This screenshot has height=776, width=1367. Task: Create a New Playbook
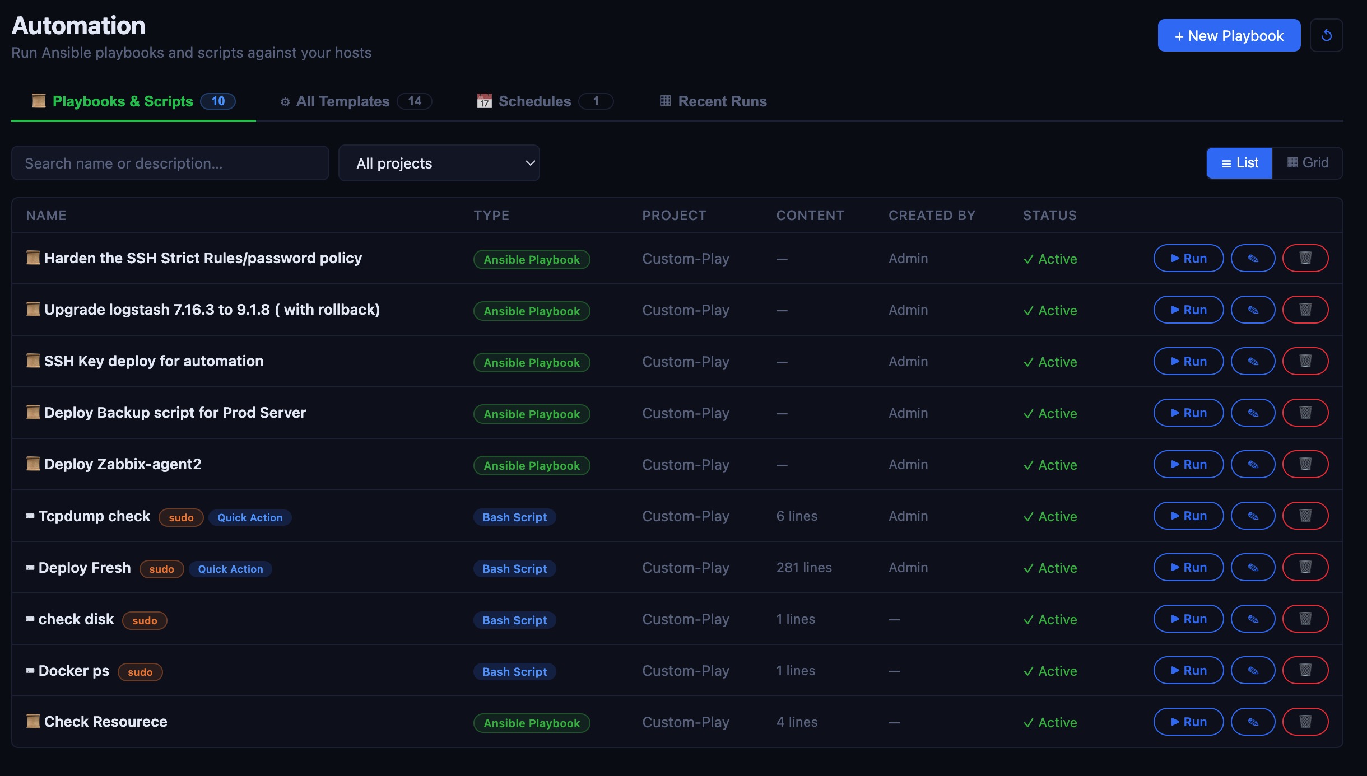[x=1229, y=35]
